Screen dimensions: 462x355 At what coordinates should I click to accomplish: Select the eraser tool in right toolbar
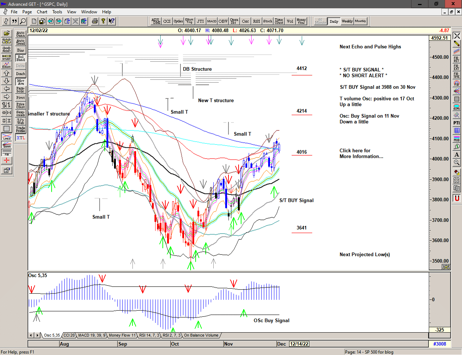click(x=457, y=172)
